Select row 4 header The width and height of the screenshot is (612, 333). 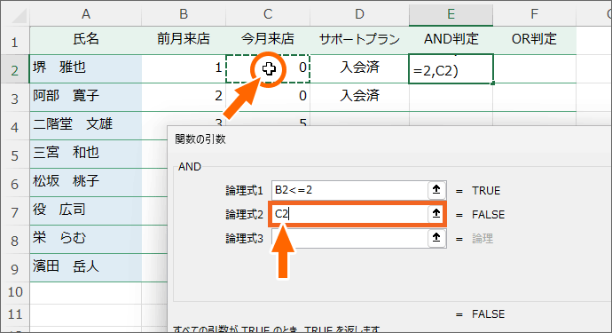click(15, 126)
